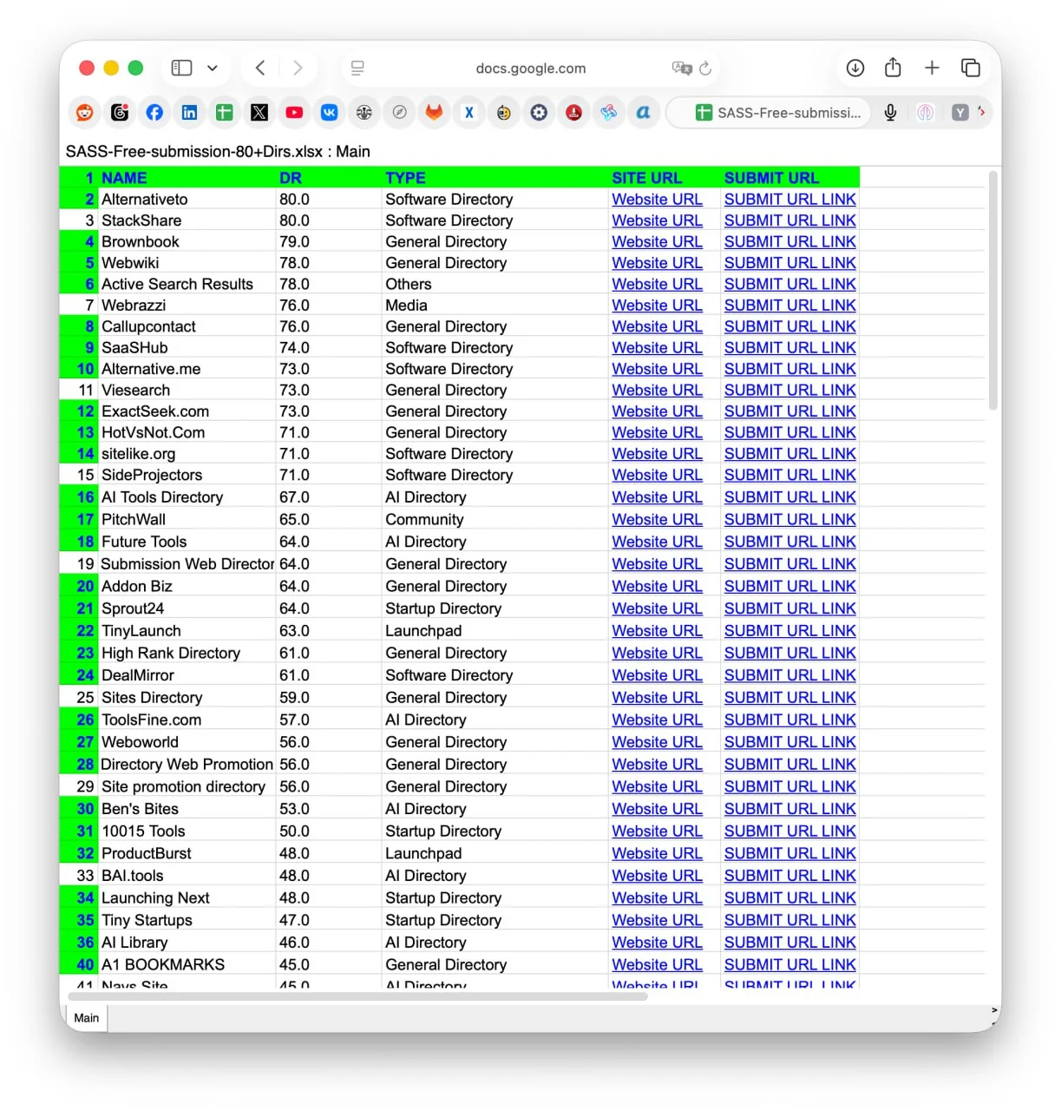The width and height of the screenshot is (1061, 1111).
Task: Open a new tab with plus icon
Action: point(932,68)
